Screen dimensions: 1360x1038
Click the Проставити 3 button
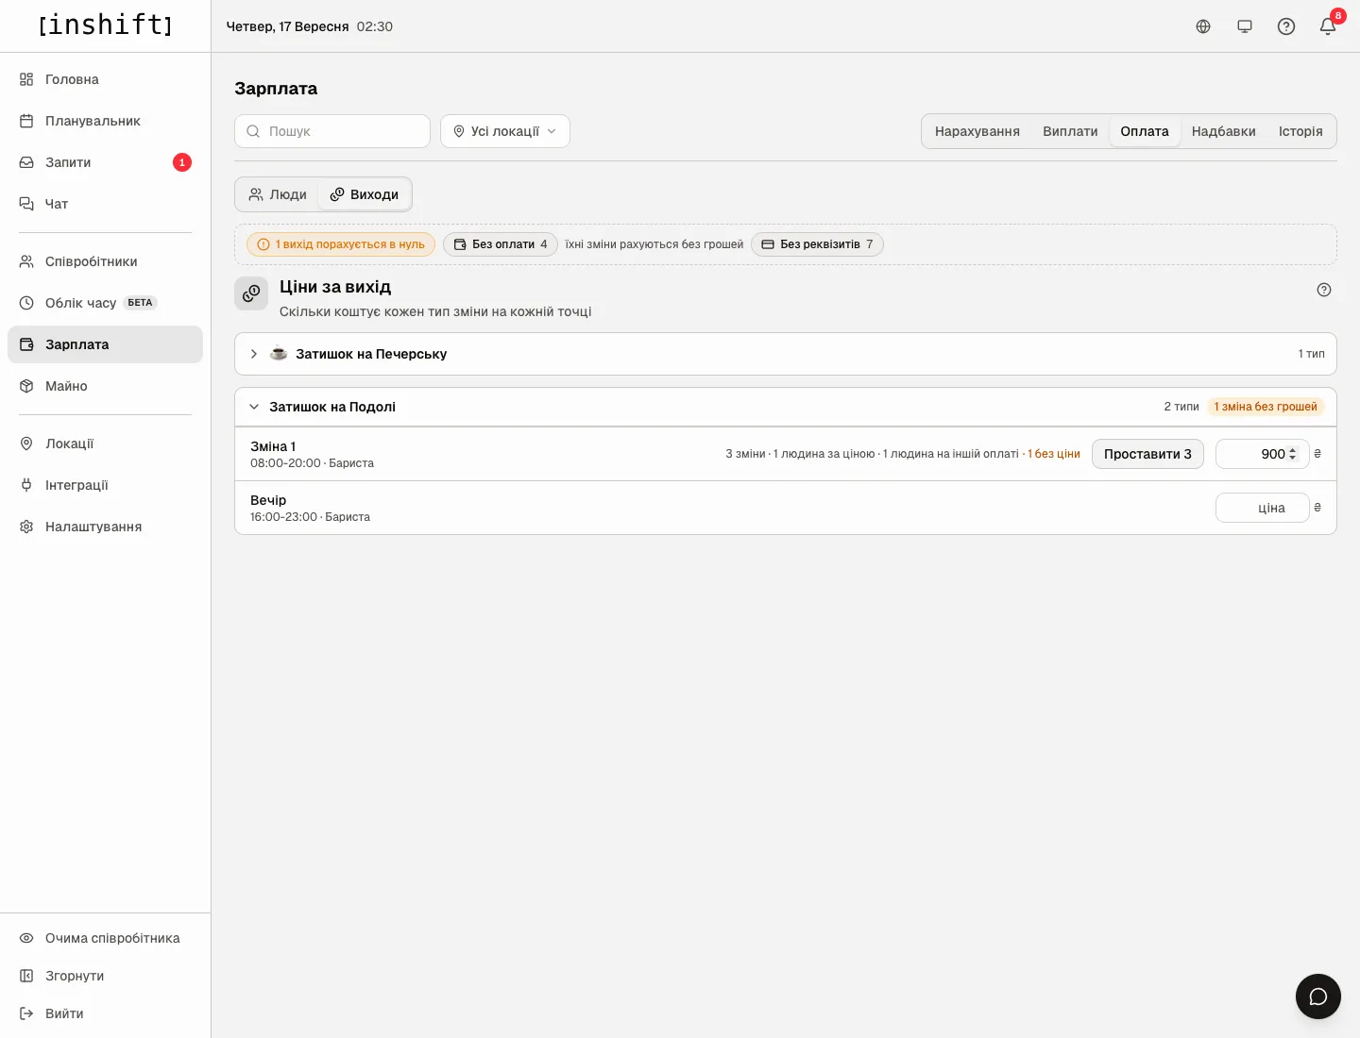(1147, 454)
